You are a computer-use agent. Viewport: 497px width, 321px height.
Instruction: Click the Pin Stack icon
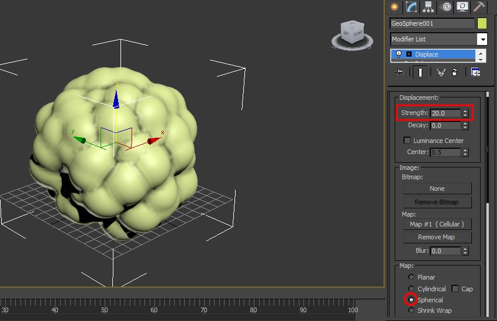coord(400,72)
